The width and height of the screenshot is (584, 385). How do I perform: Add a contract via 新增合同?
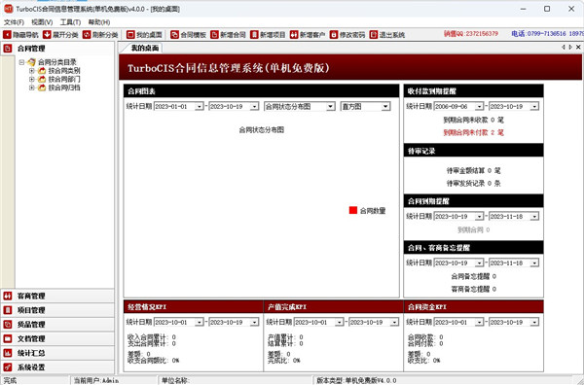pyautogui.click(x=228, y=35)
